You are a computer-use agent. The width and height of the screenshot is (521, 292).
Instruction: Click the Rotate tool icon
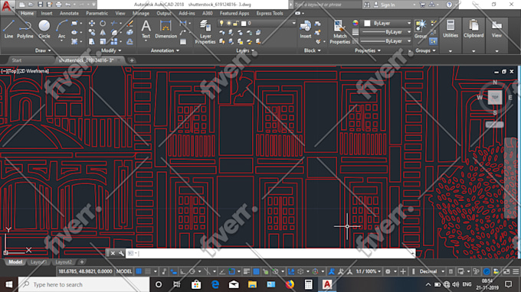click(103, 23)
